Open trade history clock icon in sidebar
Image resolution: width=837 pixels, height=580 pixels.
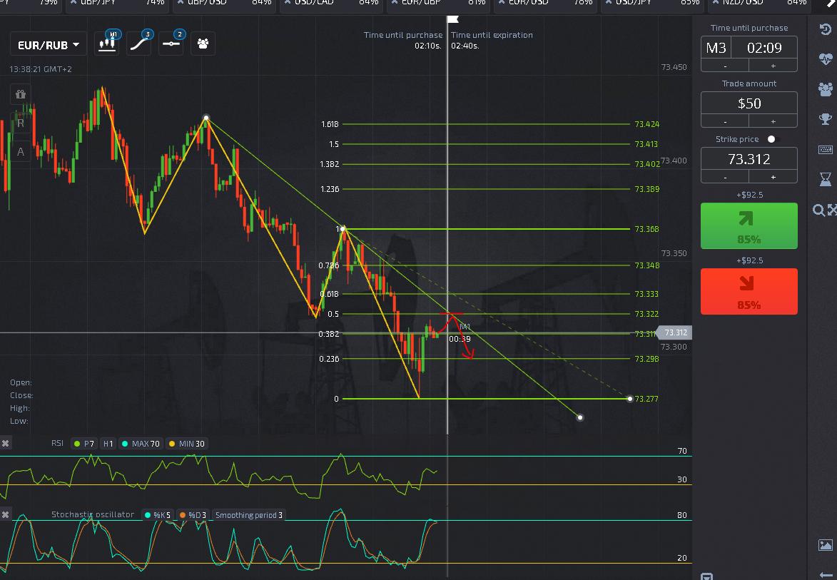(826, 29)
